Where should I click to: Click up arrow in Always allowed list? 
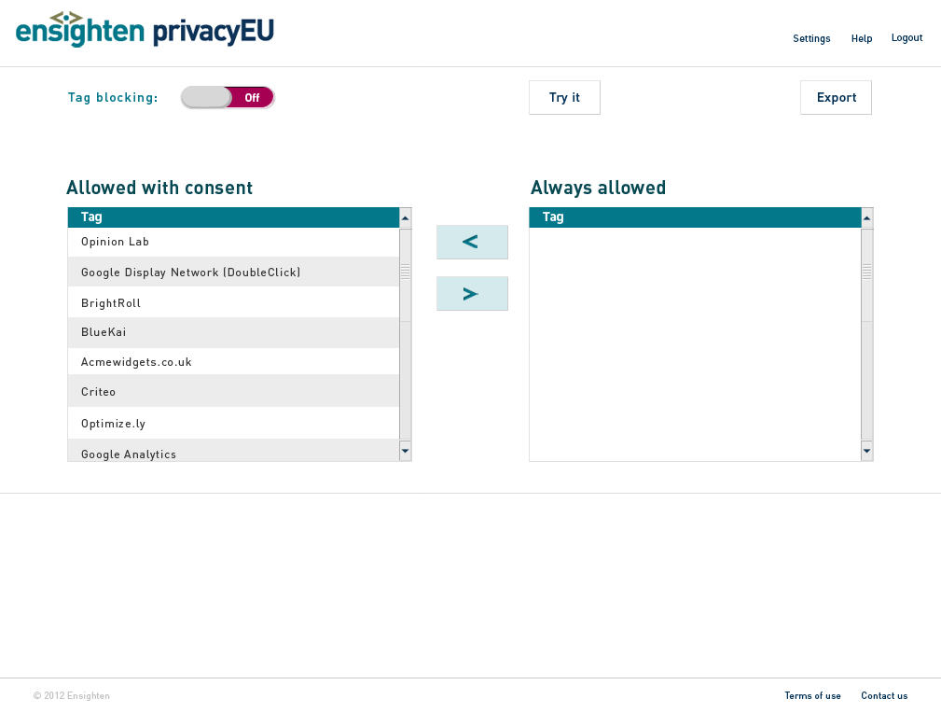[x=867, y=218]
